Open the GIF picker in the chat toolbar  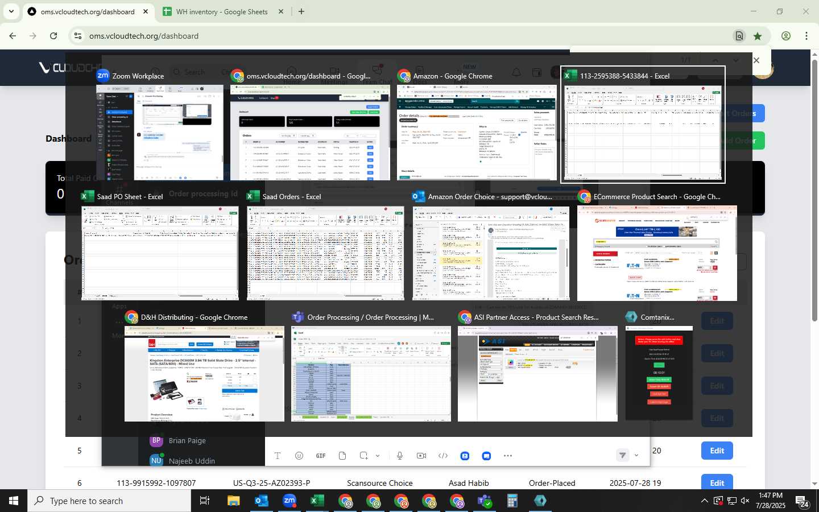tap(321, 456)
